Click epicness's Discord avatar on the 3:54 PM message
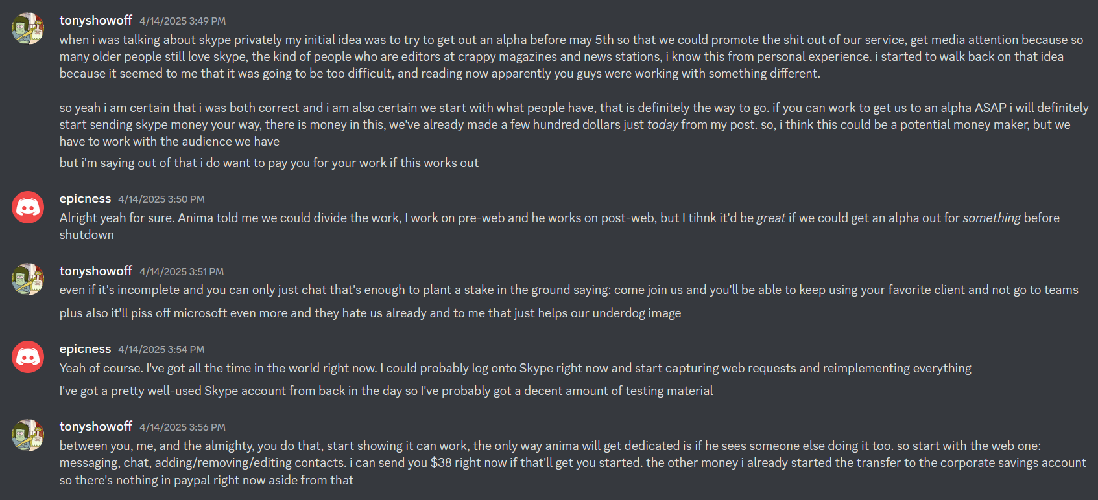The height and width of the screenshot is (500, 1098). coord(28,357)
